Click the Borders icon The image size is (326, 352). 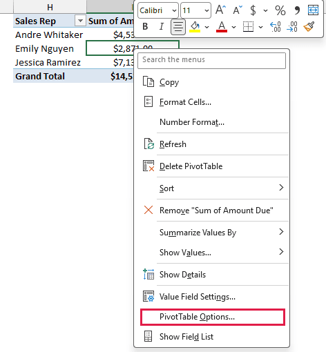pos(248,27)
